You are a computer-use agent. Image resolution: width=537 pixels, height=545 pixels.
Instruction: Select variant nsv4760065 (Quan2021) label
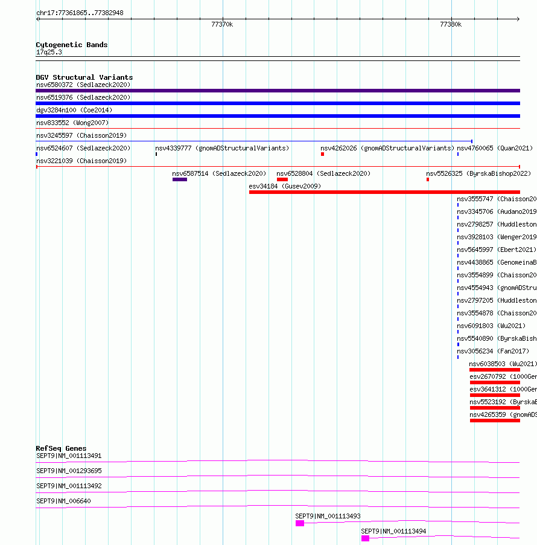click(495, 149)
